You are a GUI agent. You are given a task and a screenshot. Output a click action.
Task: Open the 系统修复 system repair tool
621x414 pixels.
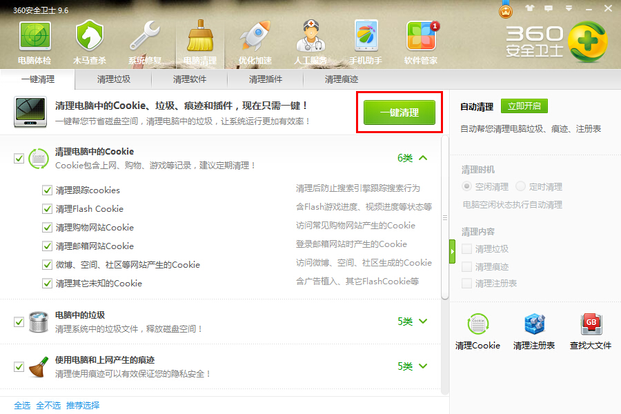pyautogui.click(x=144, y=41)
